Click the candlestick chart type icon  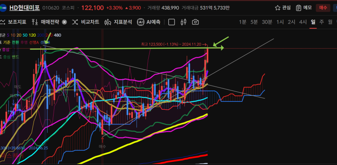tap(184, 22)
